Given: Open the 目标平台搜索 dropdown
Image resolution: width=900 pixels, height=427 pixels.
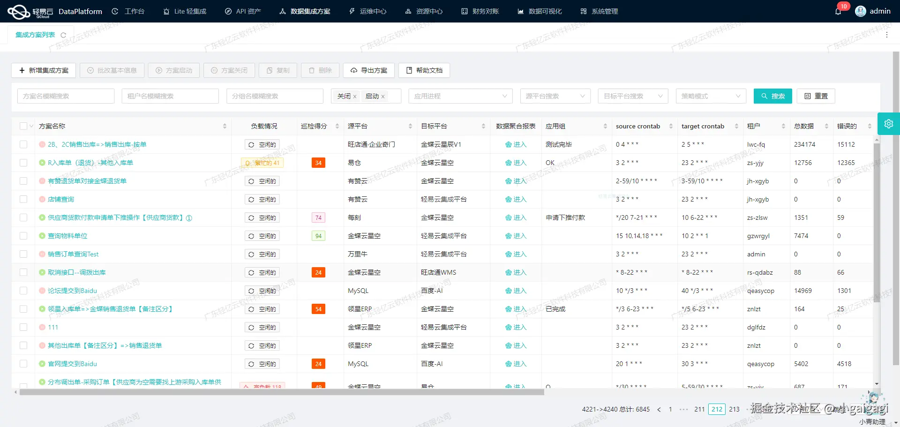Looking at the screenshot, I should point(633,96).
